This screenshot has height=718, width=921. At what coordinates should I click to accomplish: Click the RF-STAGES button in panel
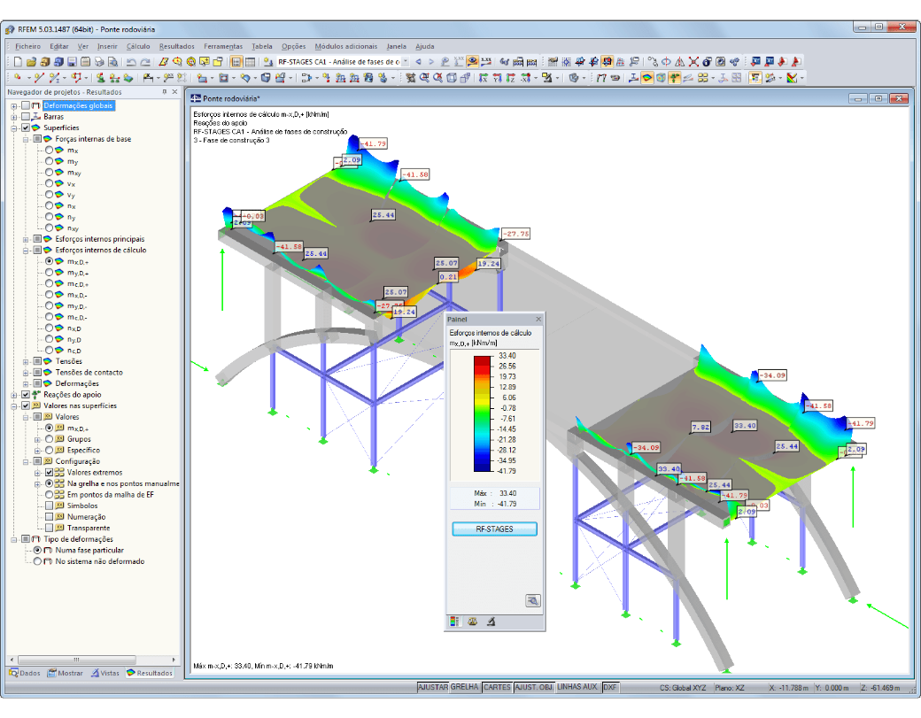click(494, 529)
